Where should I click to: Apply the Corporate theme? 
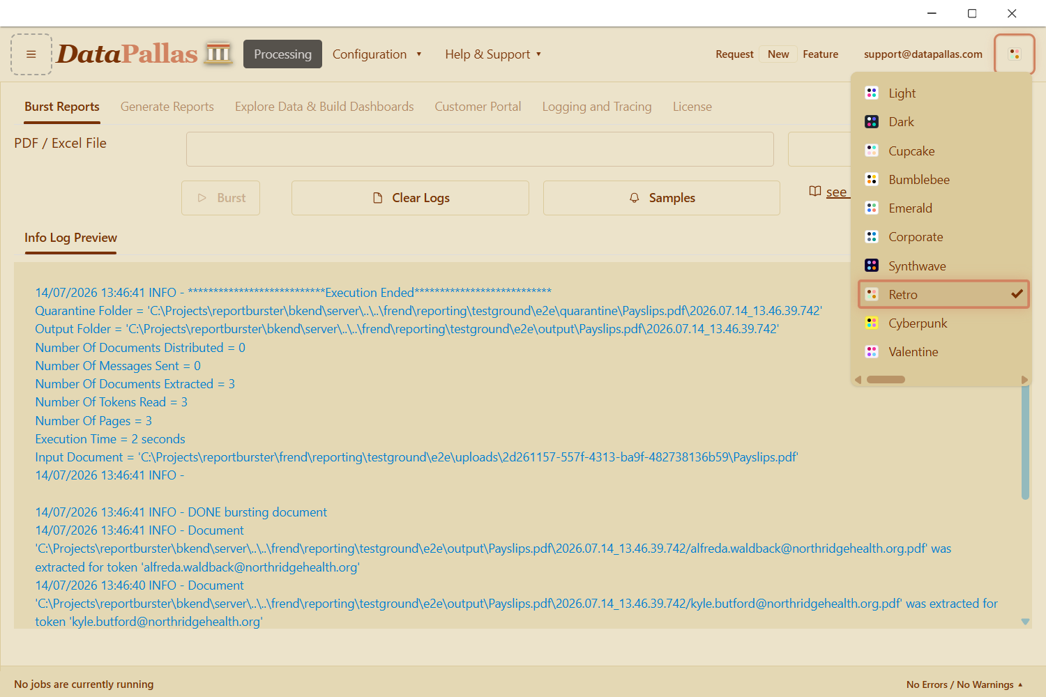[x=943, y=236]
